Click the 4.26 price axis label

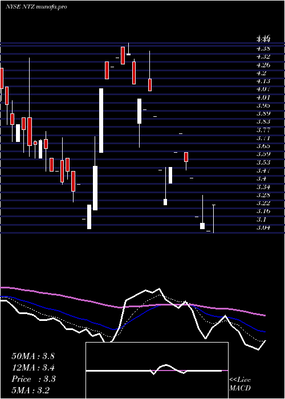pos(263,65)
